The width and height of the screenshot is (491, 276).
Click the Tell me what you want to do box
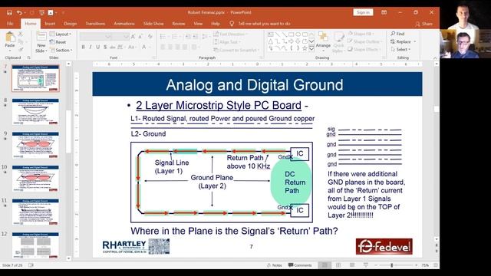[260, 24]
